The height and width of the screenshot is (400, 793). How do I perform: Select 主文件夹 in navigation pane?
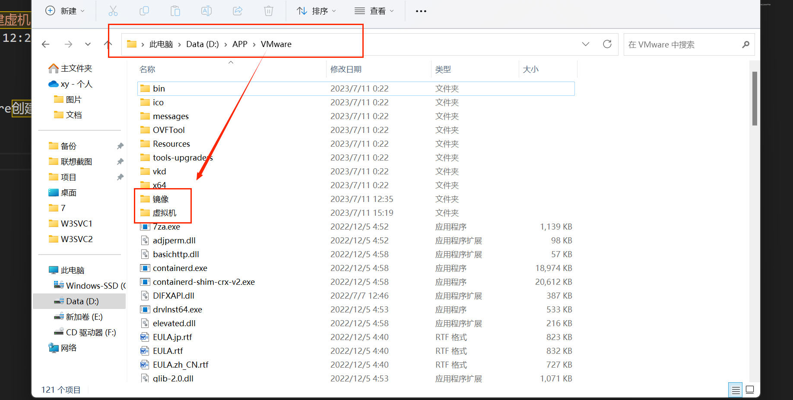(70, 68)
